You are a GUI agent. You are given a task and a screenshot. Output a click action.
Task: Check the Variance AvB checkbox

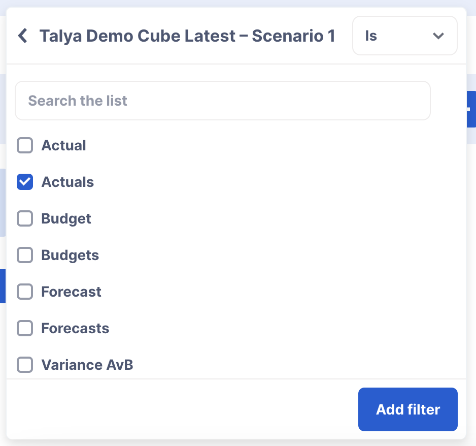tap(25, 365)
